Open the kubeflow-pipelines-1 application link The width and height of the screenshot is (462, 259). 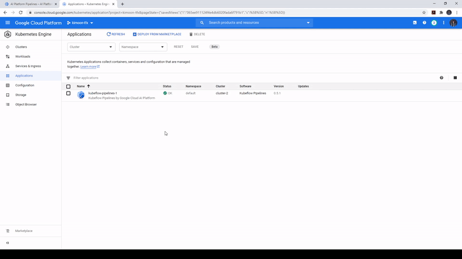pyautogui.click(x=103, y=93)
